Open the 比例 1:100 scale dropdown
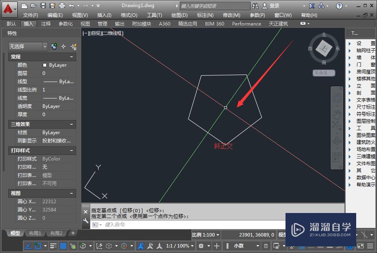 (x=205, y=235)
